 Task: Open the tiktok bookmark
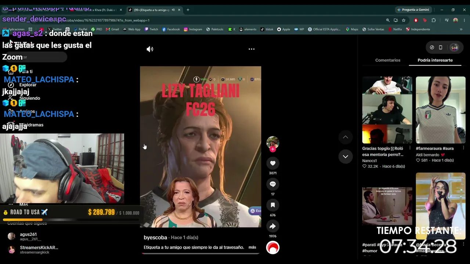pyautogui.click(x=267, y=29)
